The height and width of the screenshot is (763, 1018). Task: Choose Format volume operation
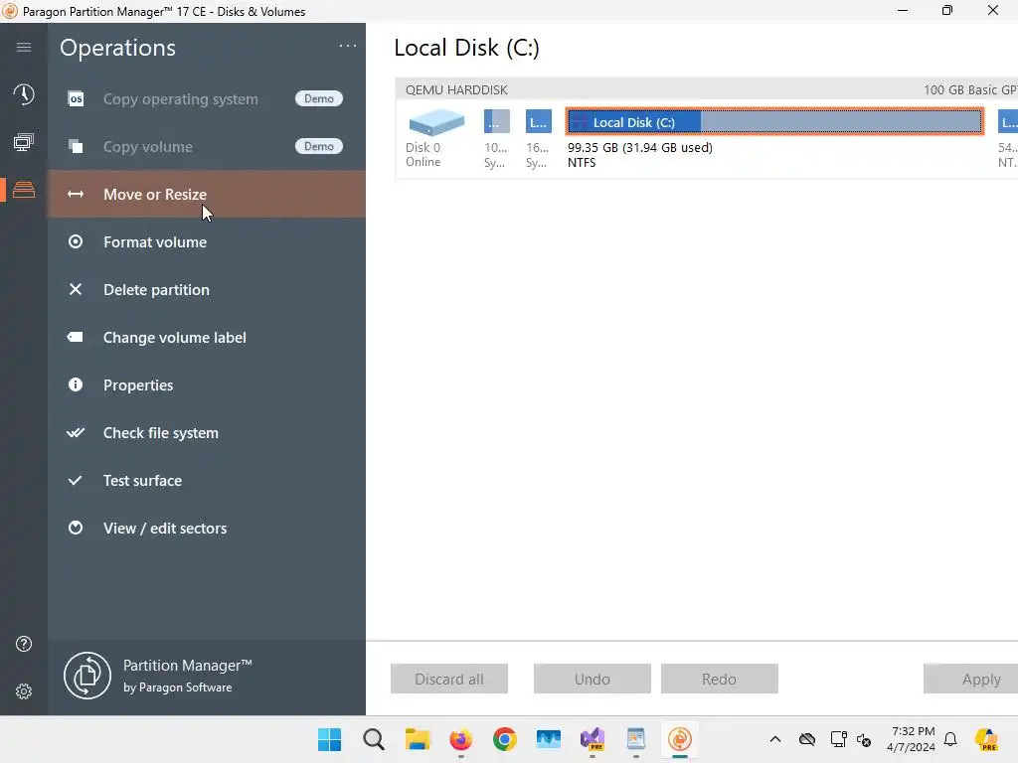(207, 242)
